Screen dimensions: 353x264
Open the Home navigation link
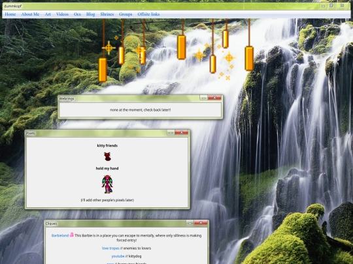point(10,14)
